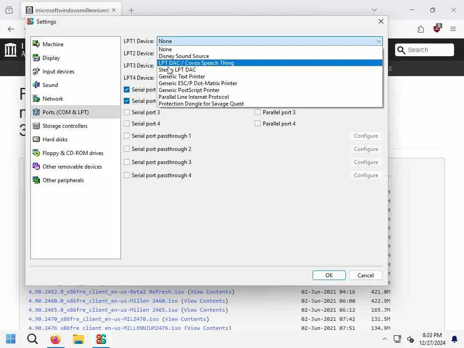464x348 pixels.
Task: Open the Firefox View button in browser
Action: [x=9, y=10]
